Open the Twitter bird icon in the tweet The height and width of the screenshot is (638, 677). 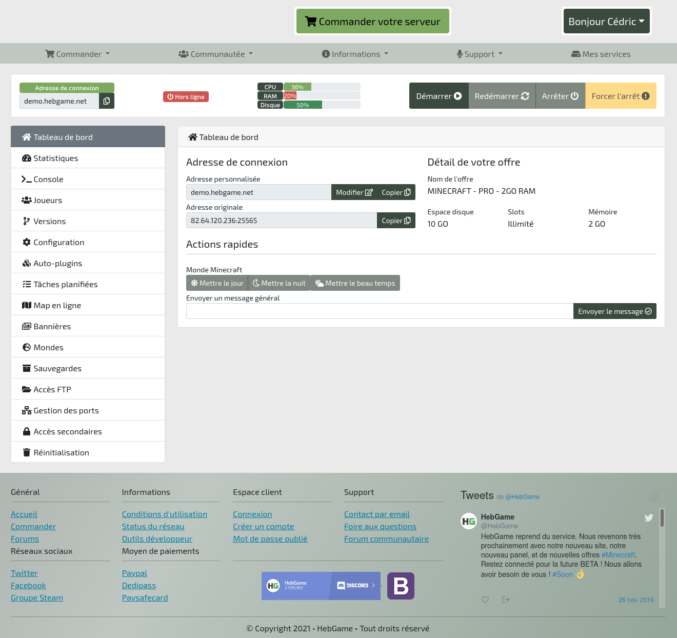click(x=649, y=518)
